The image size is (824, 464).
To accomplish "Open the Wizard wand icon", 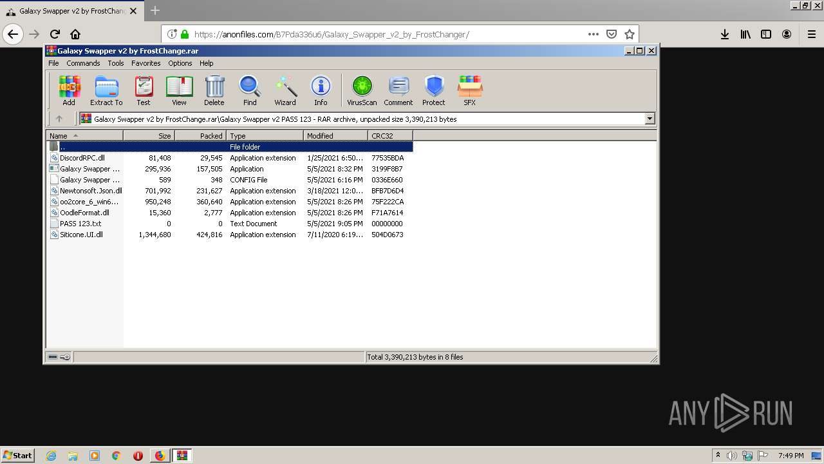I will (x=285, y=90).
